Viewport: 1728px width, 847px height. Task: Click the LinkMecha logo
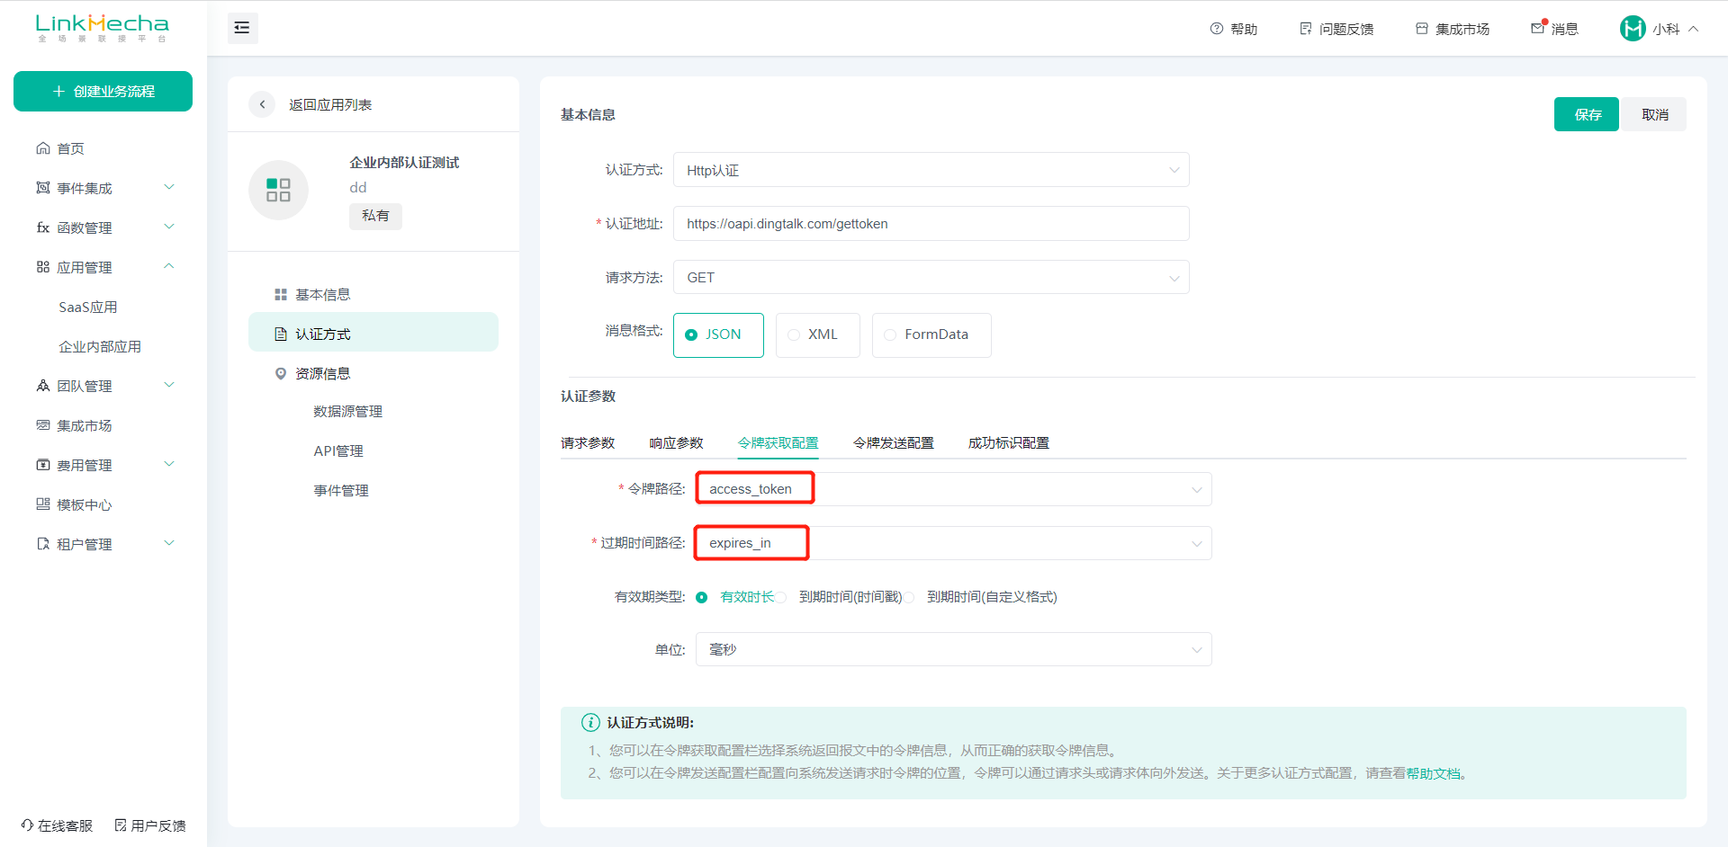pyautogui.click(x=103, y=28)
